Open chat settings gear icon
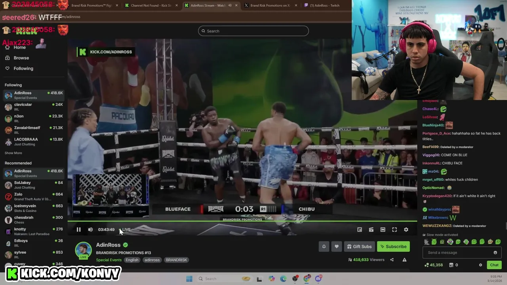Image resolution: width=507 pixels, height=285 pixels. pos(480,265)
